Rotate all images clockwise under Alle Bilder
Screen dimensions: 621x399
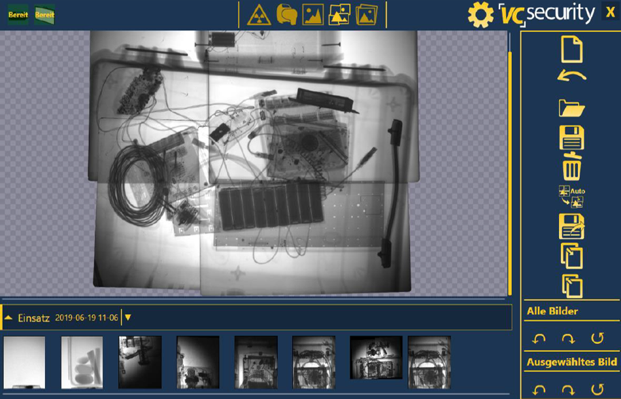coord(568,339)
